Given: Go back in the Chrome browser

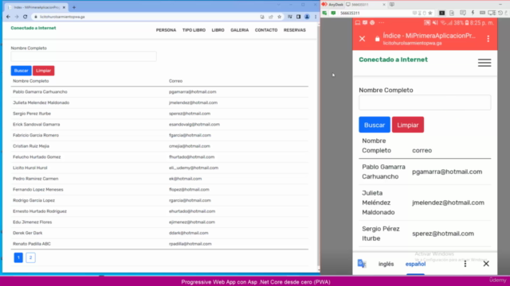Looking at the screenshot, I should [8, 17].
